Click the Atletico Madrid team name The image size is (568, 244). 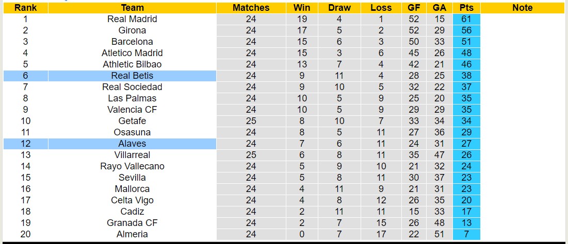(x=132, y=53)
